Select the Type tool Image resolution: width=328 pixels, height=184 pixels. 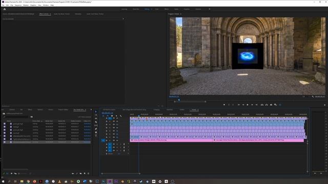[96, 136]
